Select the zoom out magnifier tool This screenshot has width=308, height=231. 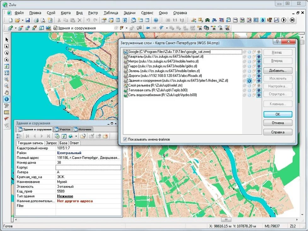click(x=7, y=86)
